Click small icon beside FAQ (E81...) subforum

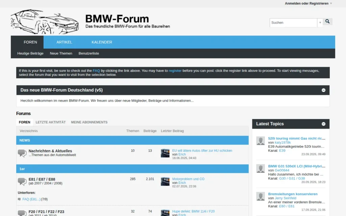pos(19,199)
